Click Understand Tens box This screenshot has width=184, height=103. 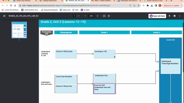(x=104, y=78)
